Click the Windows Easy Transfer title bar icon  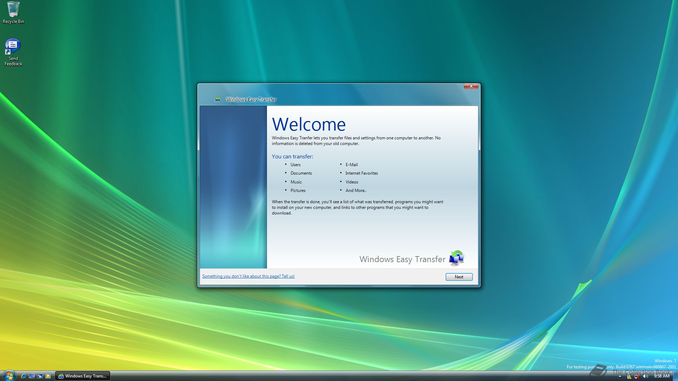point(218,99)
